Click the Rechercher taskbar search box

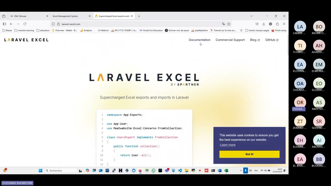pos(61,171)
